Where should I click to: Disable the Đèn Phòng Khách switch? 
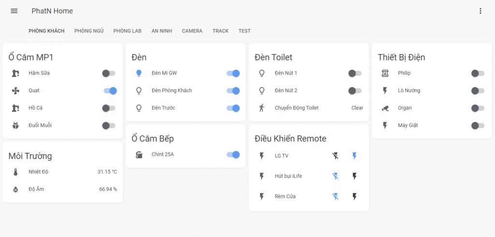point(233,91)
